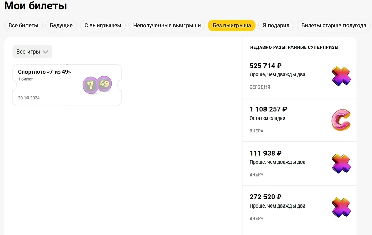372x235 pixels.
Task: Click the 525 714 ₽ superprize entry
Action: (x=285, y=76)
